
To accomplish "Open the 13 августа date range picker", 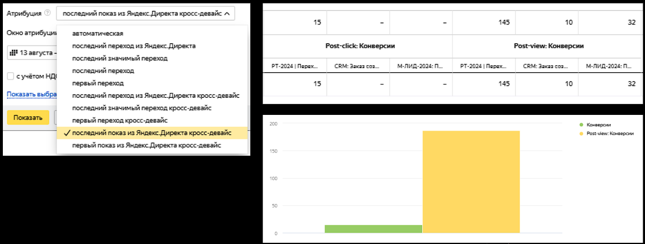I will tap(32, 53).
